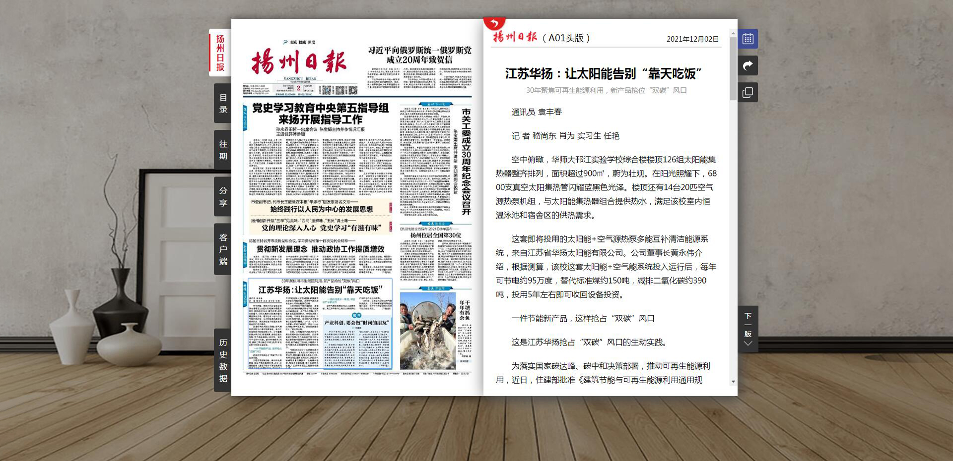953x461 pixels.
Task: Open the 扬州日报 side tab
Action: [220, 53]
